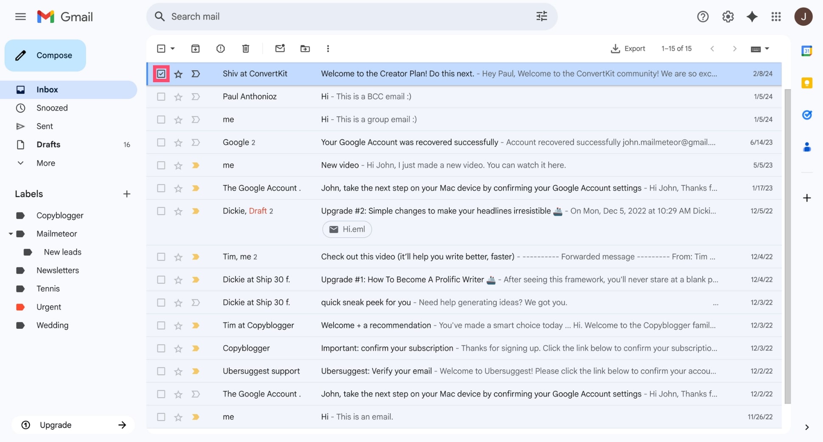Click the older page arrow

coord(734,49)
